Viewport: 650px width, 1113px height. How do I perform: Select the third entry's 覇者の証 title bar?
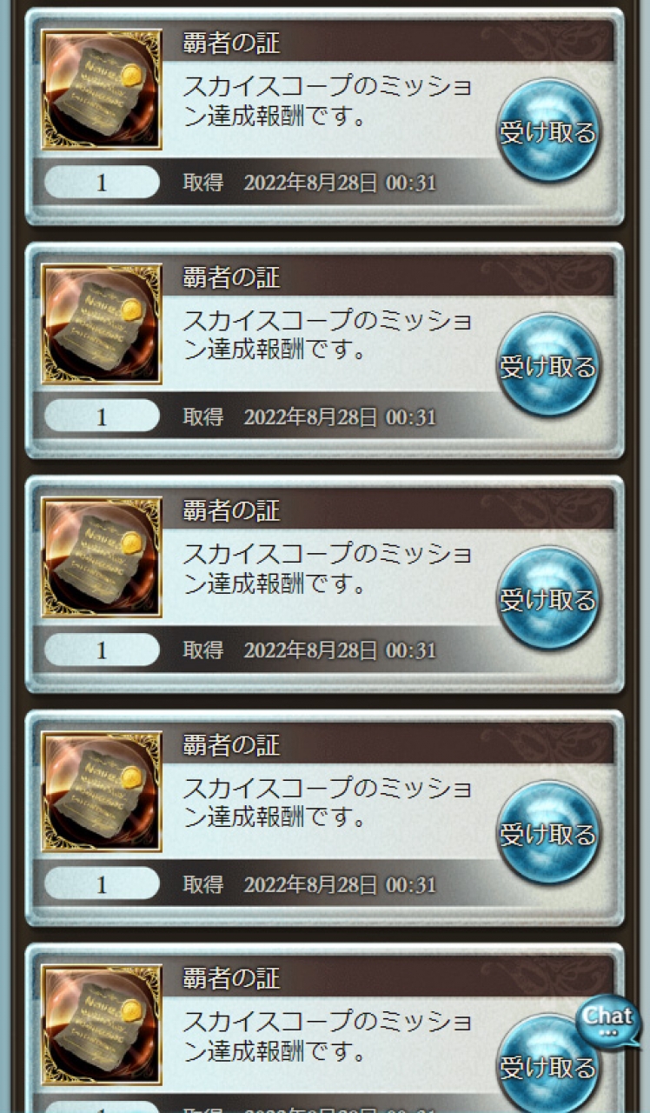(388, 510)
